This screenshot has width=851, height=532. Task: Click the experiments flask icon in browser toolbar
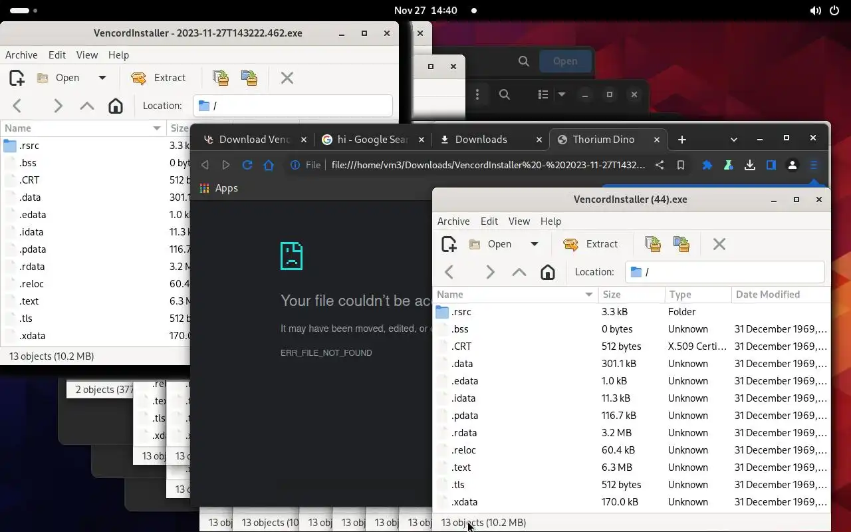[729, 165]
